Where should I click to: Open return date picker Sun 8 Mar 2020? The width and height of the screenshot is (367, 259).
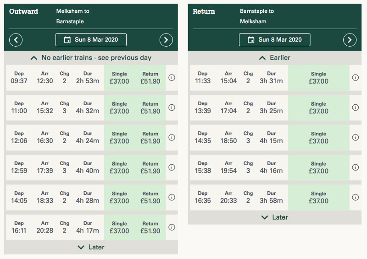[x=274, y=40]
